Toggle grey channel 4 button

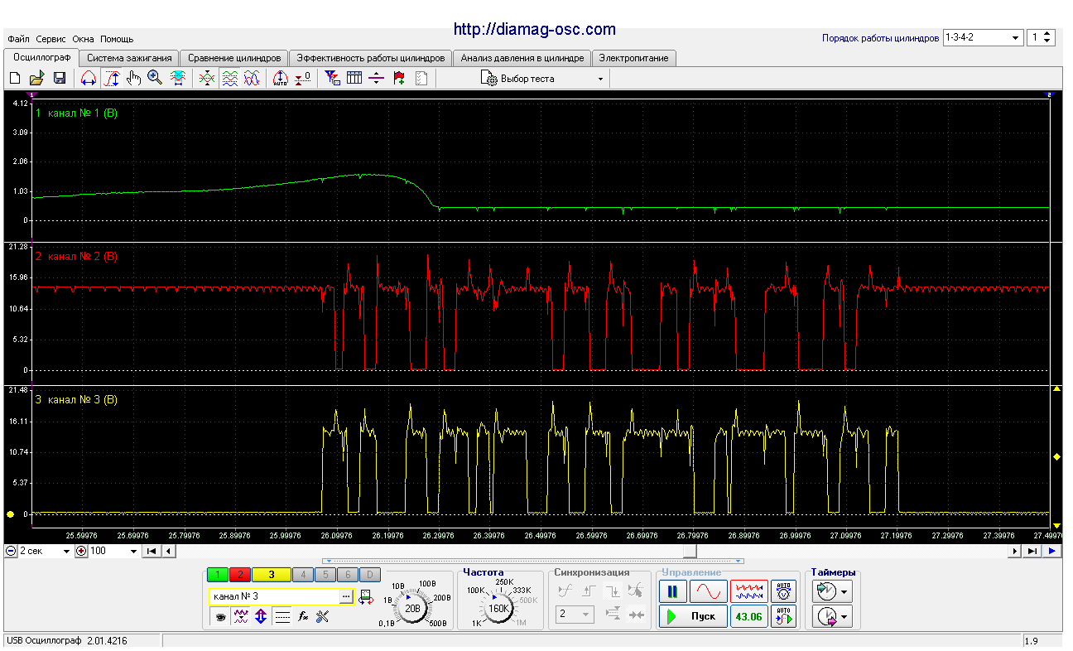303,574
